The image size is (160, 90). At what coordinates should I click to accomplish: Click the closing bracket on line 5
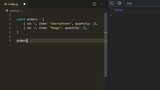click(x=17, y=32)
